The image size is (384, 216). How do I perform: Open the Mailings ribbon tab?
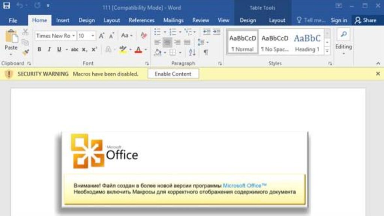pyautogui.click(x=173, y=20)
